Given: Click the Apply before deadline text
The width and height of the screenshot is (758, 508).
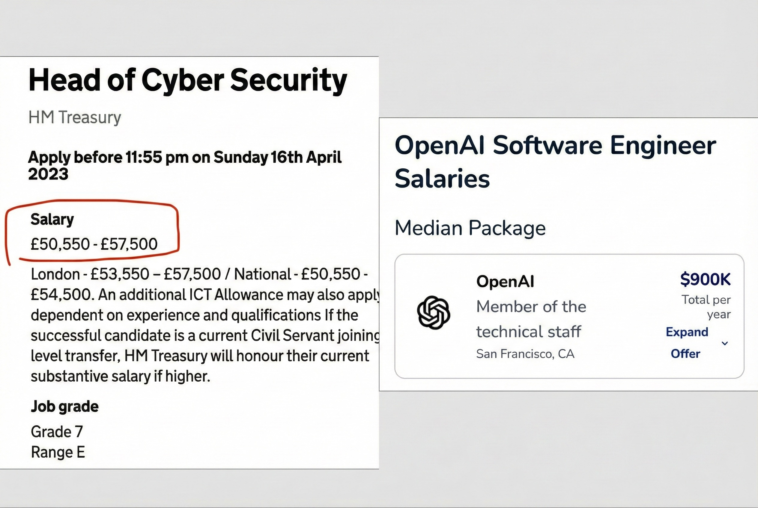Looking at the screenshot, I should click(185, 166).
